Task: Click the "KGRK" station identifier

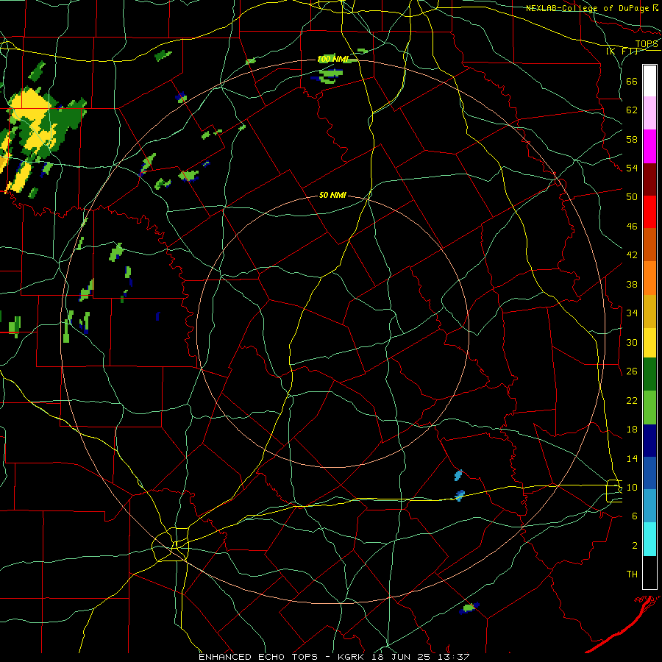Action: (351, 657)
